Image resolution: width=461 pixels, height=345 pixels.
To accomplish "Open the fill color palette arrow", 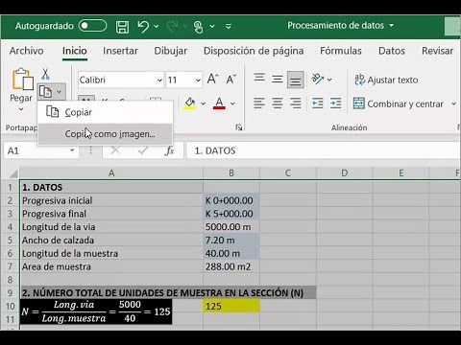I will 203,103.
